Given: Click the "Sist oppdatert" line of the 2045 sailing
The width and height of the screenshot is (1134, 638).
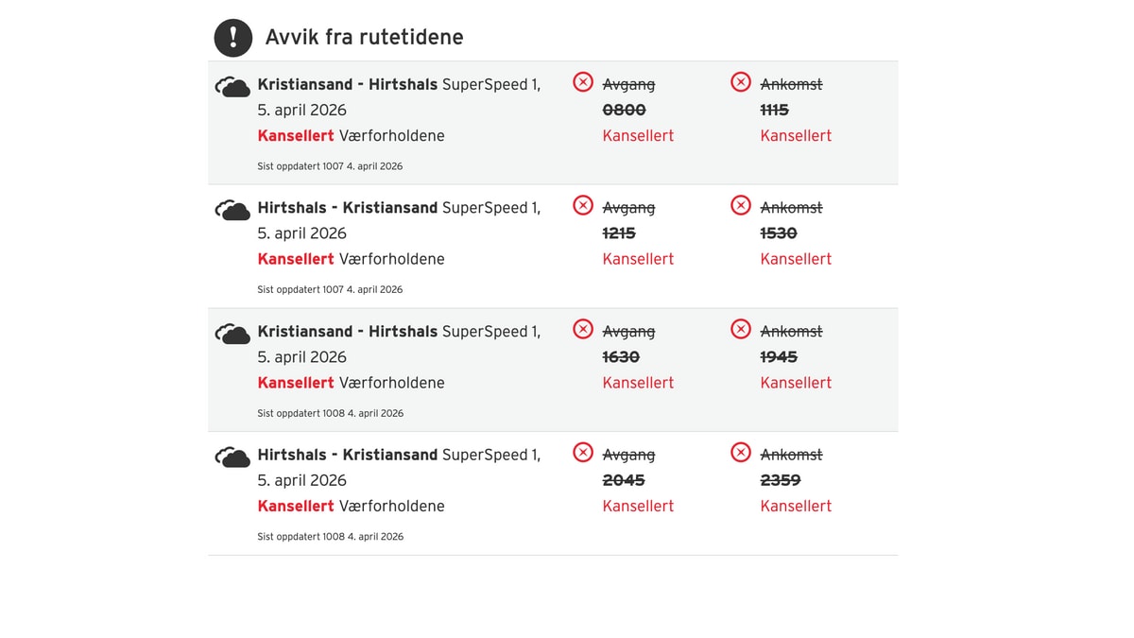Looking at the screenshot, I should pos(330,537).
